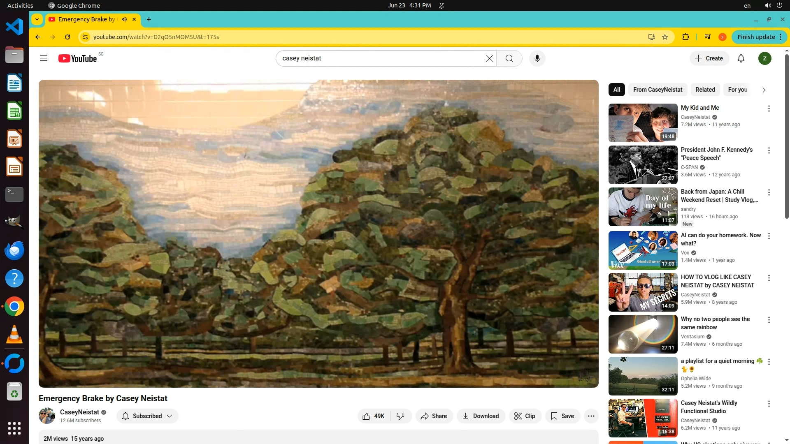Select the Related filter chip
This screenshot has height=444, width=790.
click(x=705, y=90)
